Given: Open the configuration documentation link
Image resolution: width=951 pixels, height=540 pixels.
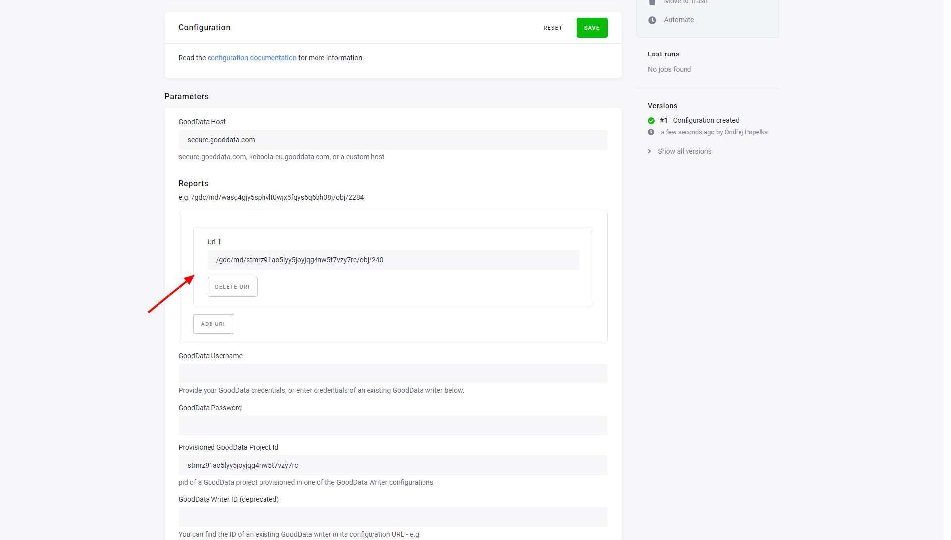Looking at the screenshot, I should [252, 58].
